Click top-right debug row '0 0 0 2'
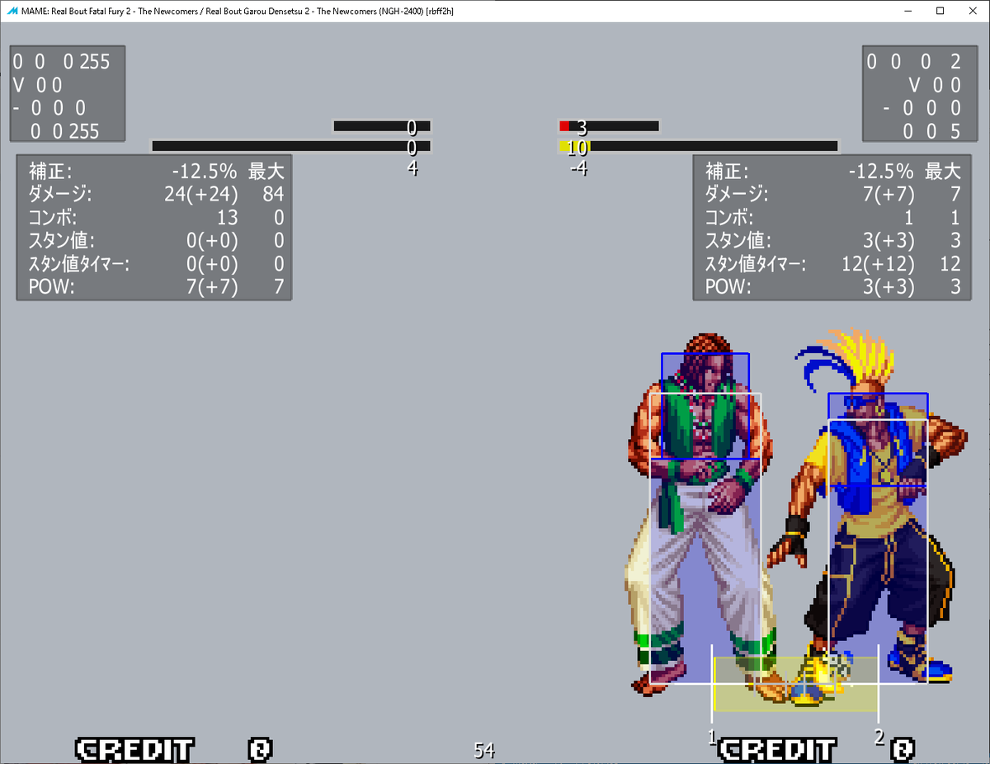Screen dimensions: 990x764 (914, 62)
